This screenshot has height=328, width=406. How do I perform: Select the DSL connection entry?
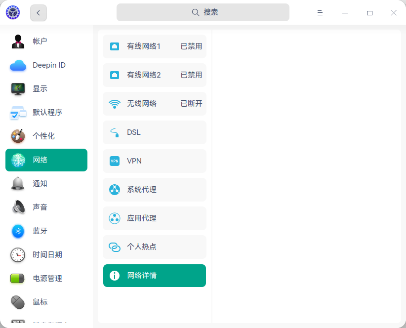(155, 132)
